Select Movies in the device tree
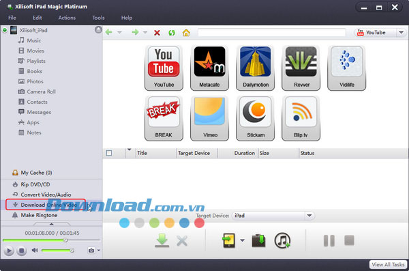409x271 pixels. coord(31,51)
